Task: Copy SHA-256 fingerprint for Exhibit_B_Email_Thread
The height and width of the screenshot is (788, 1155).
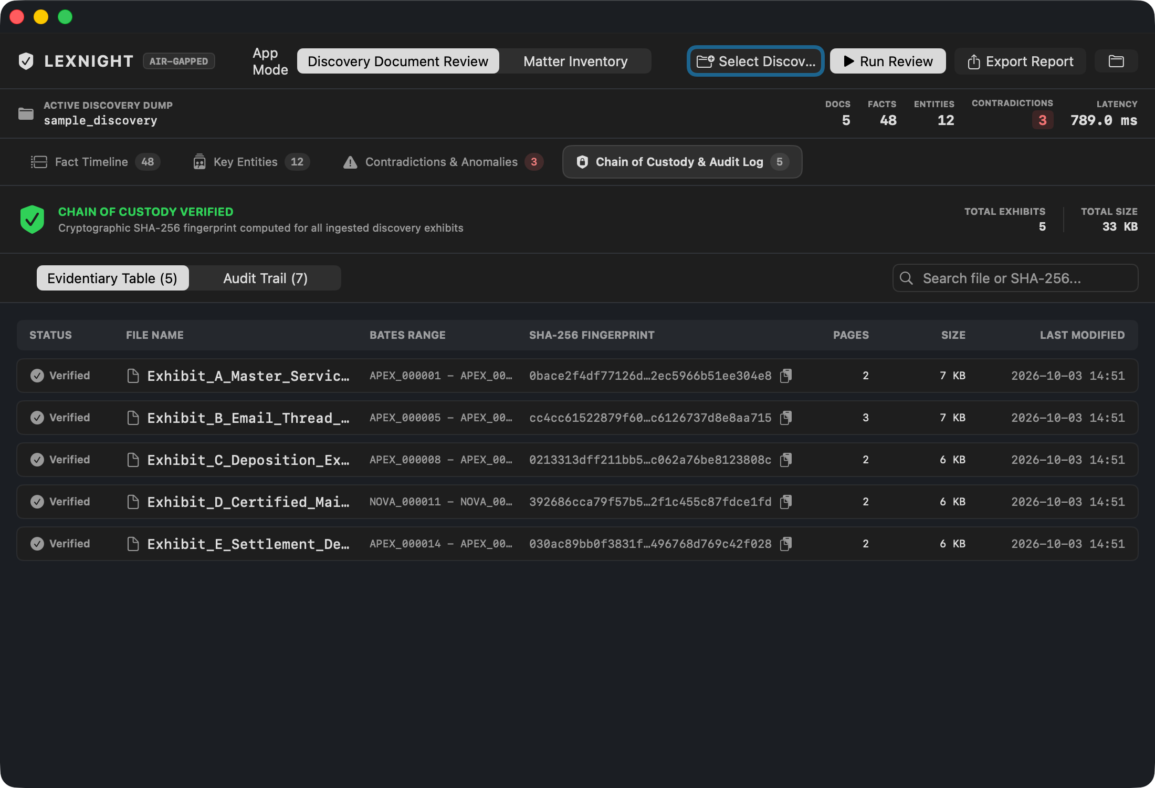Action: tap(786, 418)
